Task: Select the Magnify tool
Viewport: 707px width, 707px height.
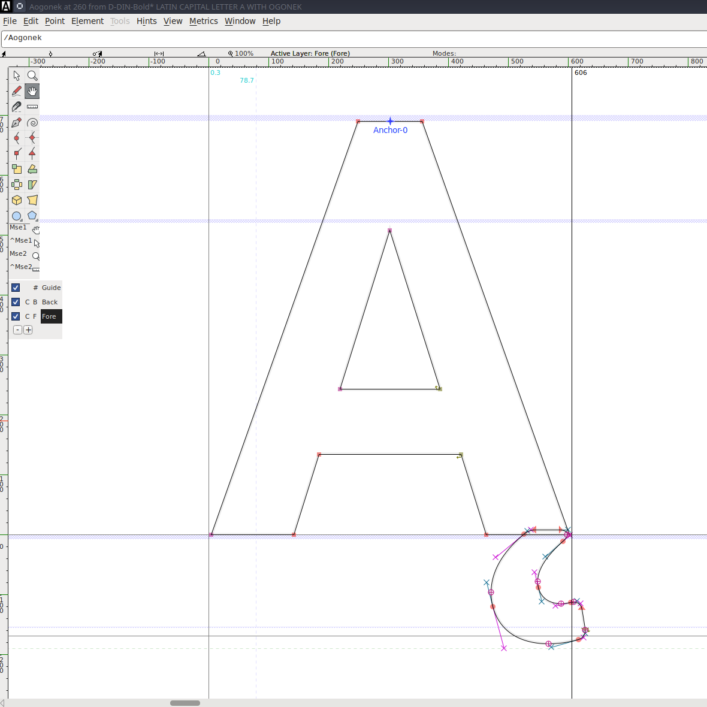Action: pos(32,75)
